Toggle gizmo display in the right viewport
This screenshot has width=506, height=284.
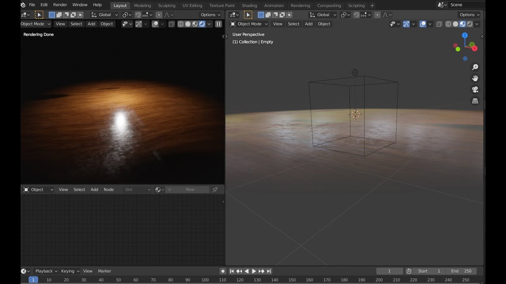pyautogui.click(x=406, y=24)
